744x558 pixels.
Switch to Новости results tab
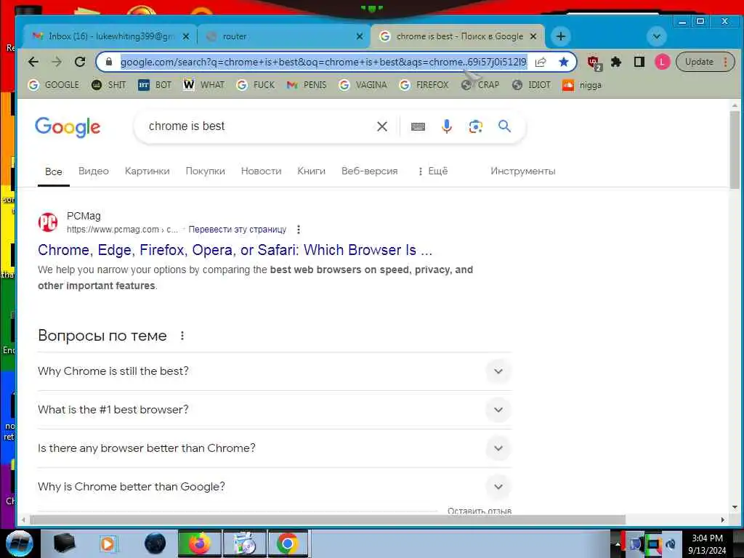coord(261,171)
